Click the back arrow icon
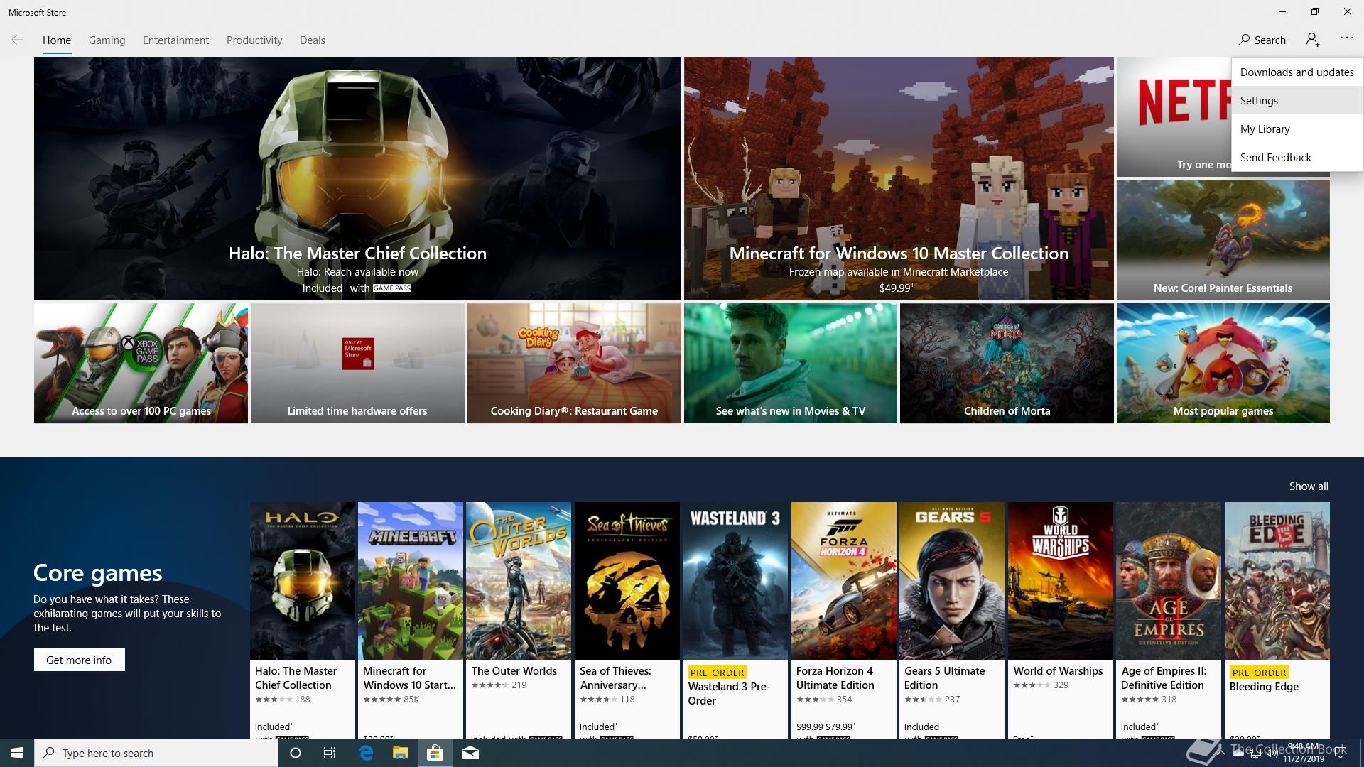 (17, 40)
